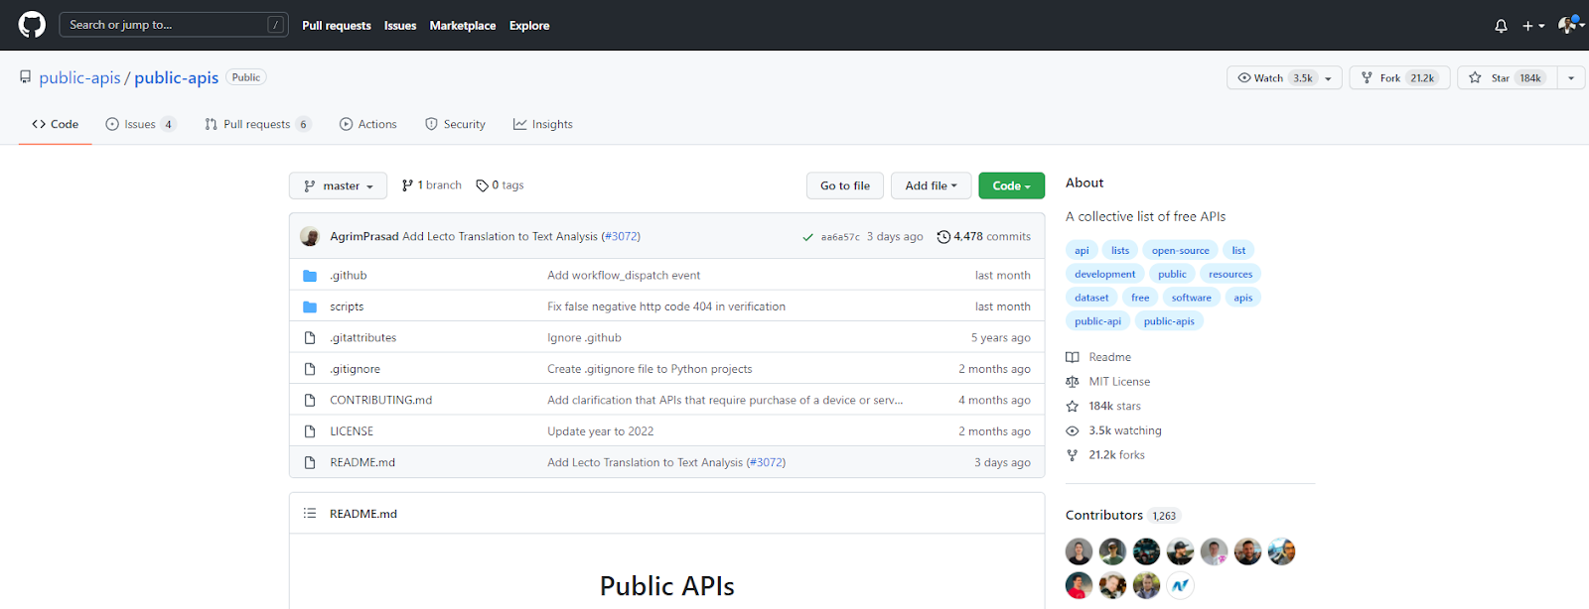Switch to the Security tab
This screenshot has width=1589, height=609.
(455, 124)
